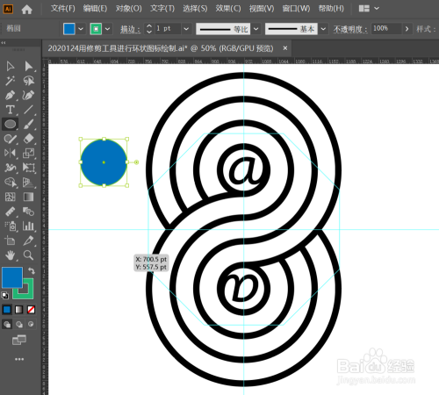Pick the Gradient tool
This screenshot has height=395, width=439.
[x=28, y=197]
